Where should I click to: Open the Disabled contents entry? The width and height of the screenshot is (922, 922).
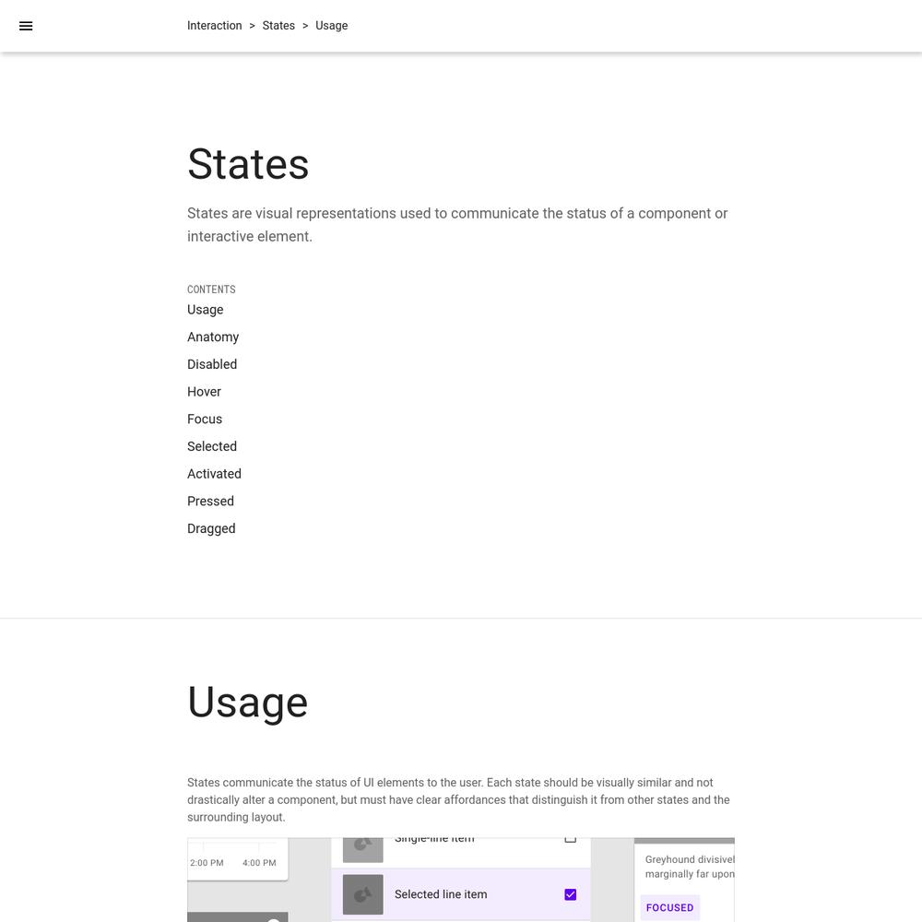coord(212,364)
